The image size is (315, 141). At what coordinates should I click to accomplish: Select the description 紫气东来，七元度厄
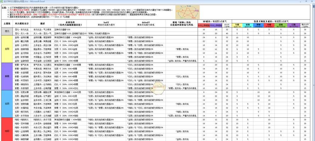click(42, 65)
